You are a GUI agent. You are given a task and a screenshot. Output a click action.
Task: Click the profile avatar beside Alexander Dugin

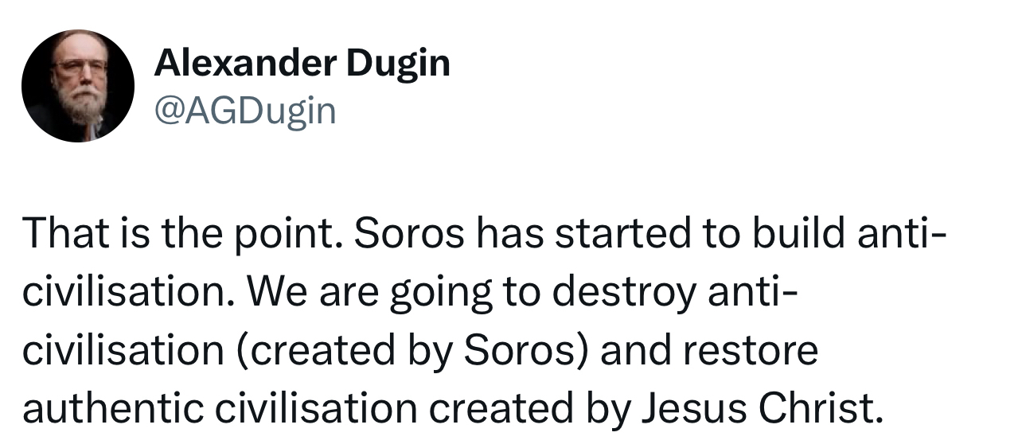click(x=78, y=86)
